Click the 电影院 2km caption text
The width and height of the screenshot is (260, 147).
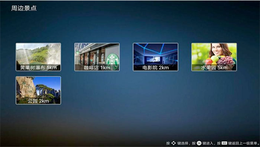point(156,68)
